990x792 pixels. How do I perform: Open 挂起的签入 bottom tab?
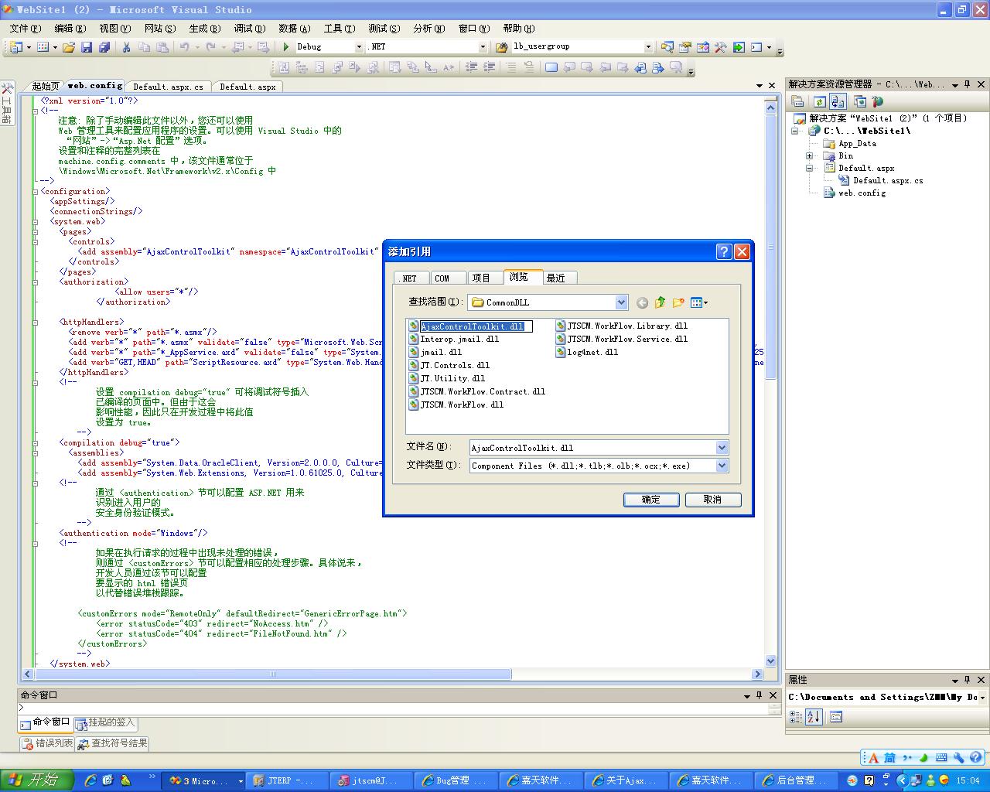tap(105, 723)
